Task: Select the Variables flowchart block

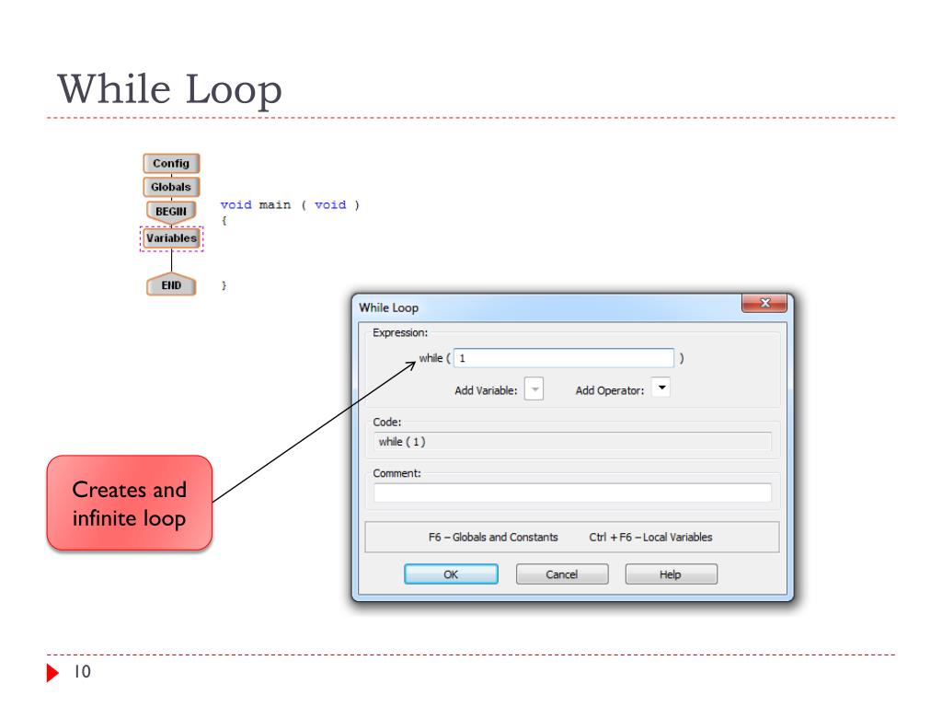Action: click(172, 238)
